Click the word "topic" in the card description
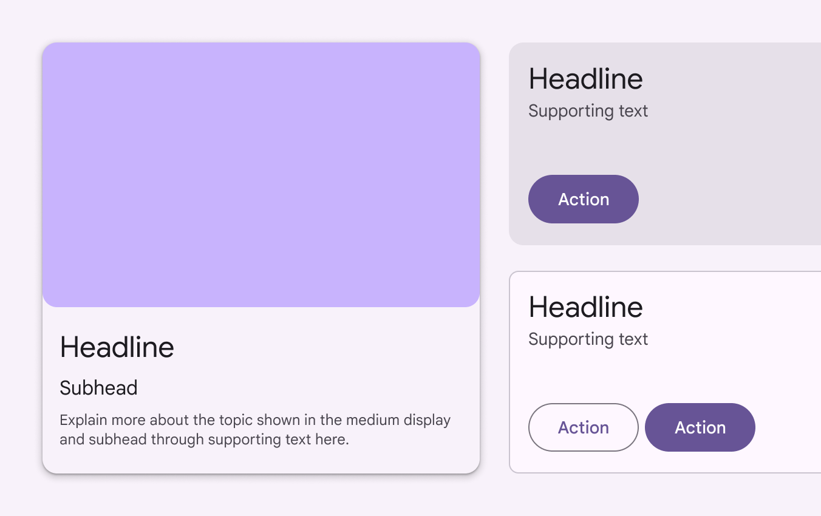821x516 pixels. [x=239, y=420]
